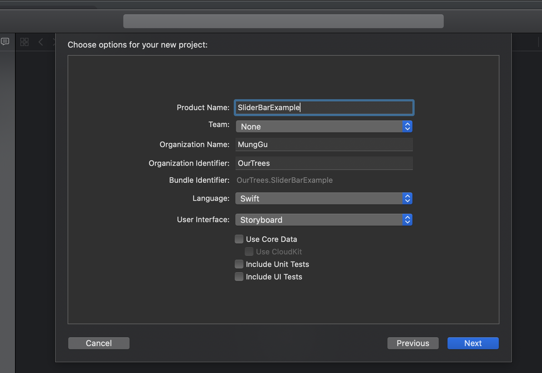Viewport: 542px width, 373px height.
Task: Click the blue Next button
Action: (473, 343)
